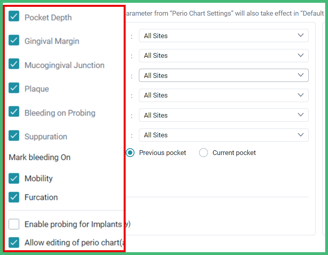
Task: Toggle the Suppuration checkbox
Action: (14, 137)
